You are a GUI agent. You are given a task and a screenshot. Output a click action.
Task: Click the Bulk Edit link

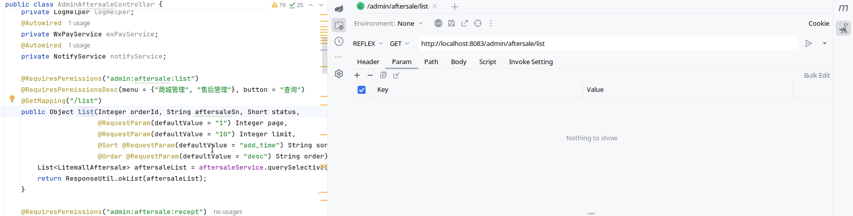(817, 75)
